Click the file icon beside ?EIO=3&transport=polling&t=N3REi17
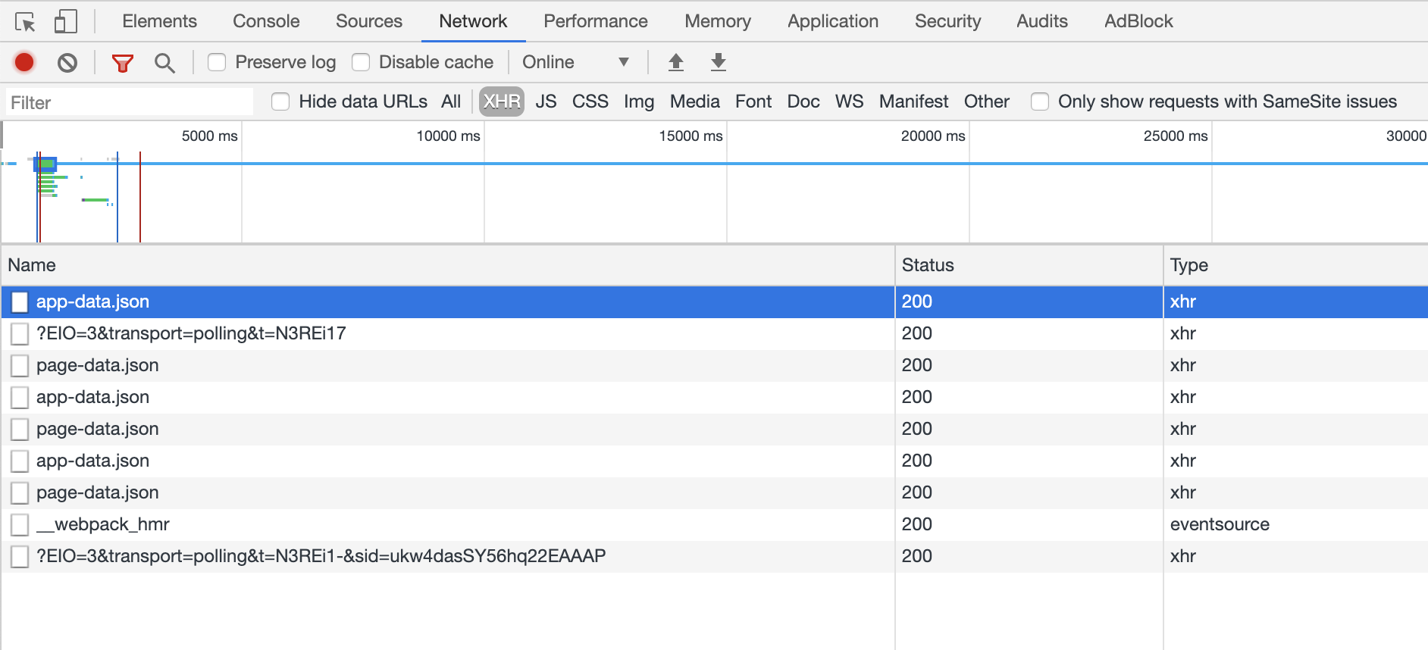 [x=20, y=333]
